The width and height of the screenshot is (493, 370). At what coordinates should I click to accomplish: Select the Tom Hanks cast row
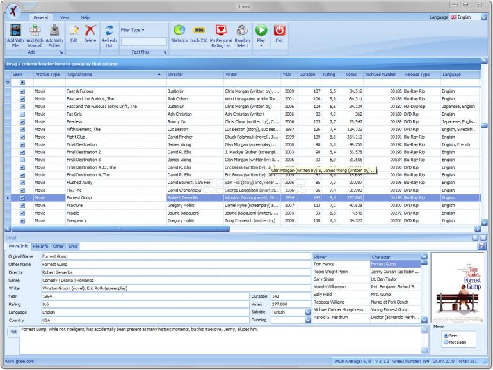tap(367, 264)
